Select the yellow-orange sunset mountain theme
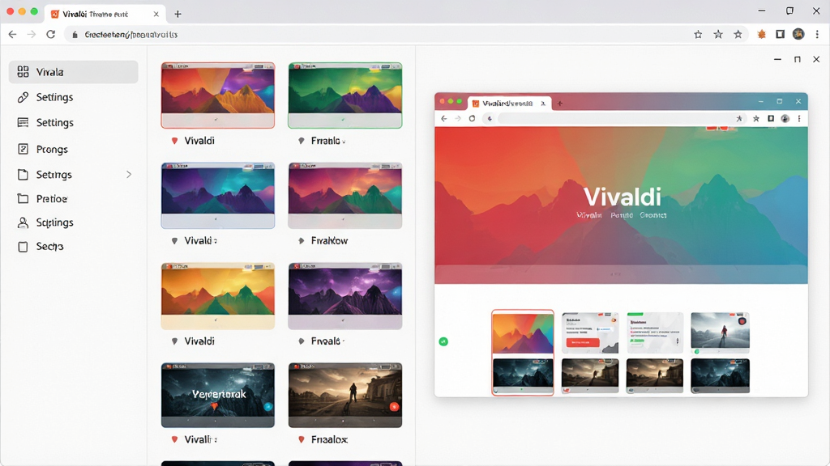Viewport: 830px width, 466px height. (x=218, y=296)
